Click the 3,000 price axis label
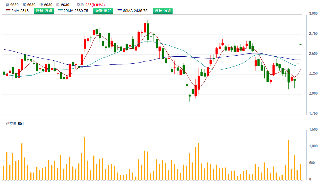This screenshot has height=183, width=320. point(313,14)
